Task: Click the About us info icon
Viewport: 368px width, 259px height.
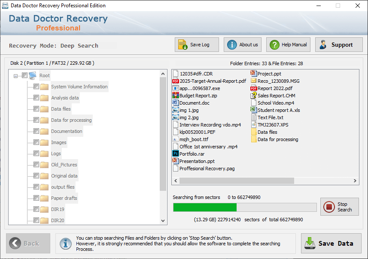Action: click(x=232, y=45)
